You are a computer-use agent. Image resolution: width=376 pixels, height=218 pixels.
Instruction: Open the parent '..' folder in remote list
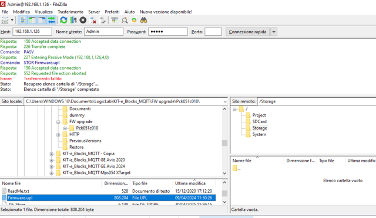[x=236, y=168]
